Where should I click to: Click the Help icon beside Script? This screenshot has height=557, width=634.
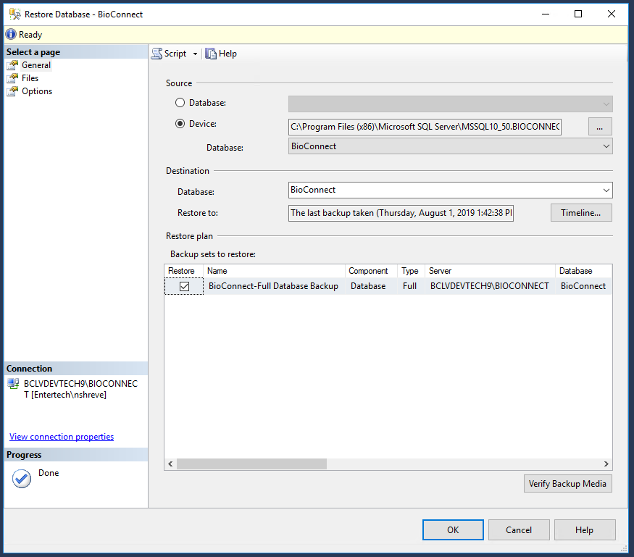coord(211,53)
